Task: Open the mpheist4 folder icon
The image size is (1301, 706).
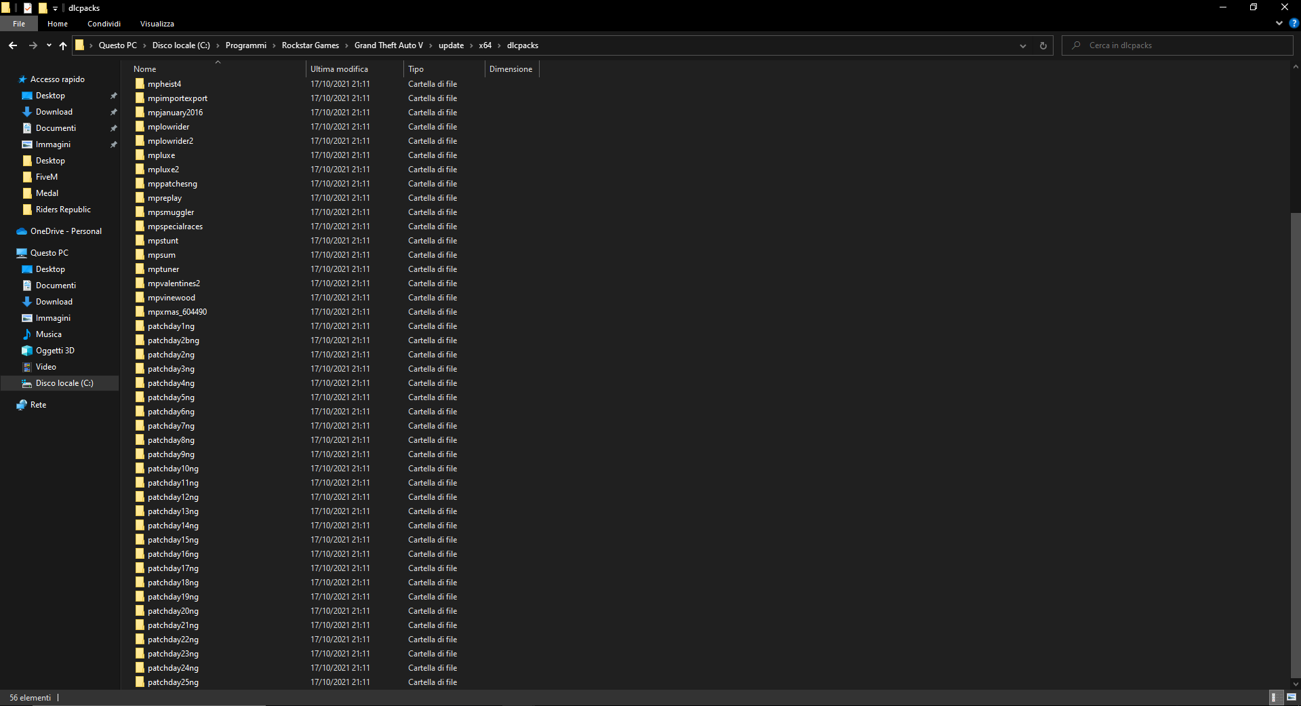Action: (140, 84)
